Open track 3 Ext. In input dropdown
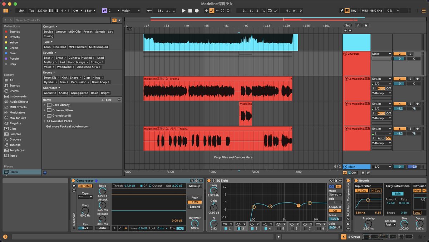Image resolution: width=429 pixels, height=242 pixels. 381,79
